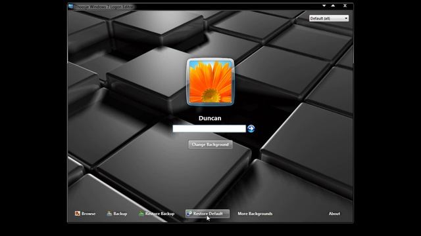Close the Logon Editor window
The width and height of the screenshot is (421, 236).
click(345, 6)
